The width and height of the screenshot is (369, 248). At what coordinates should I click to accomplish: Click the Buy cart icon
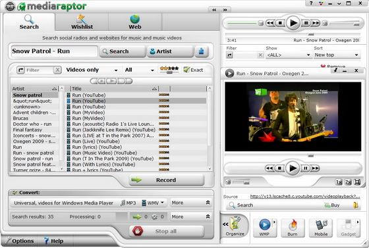tap(327, 205)
